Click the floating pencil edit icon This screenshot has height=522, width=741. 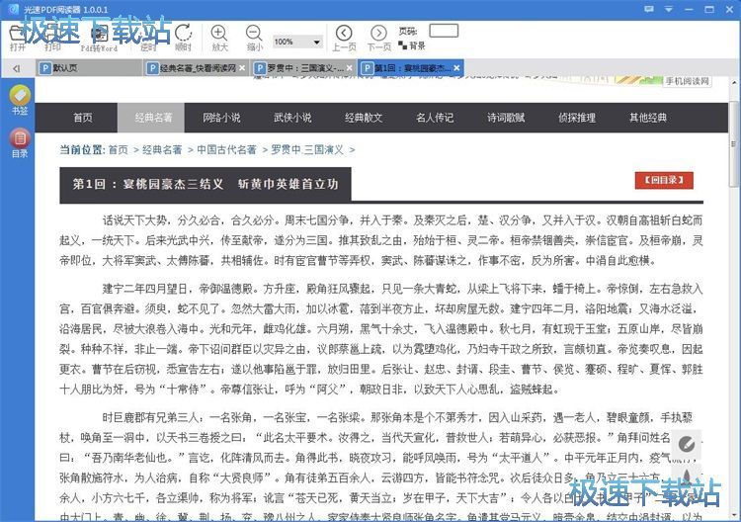click(x=687, y=444)
